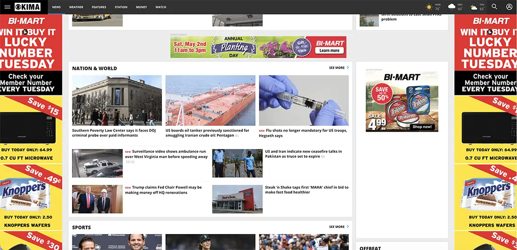Open Thursday forecast partly cloudy icon
The height and width of the screenshot is (250, 517).
(x=474, y=7)
